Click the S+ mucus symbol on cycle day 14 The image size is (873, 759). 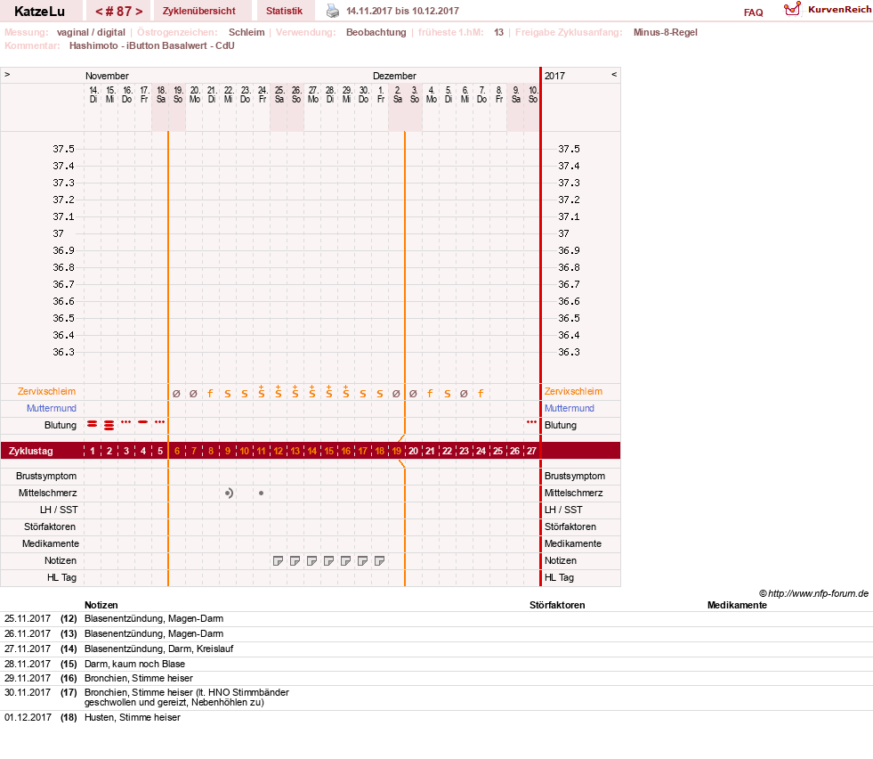[311, 392]
